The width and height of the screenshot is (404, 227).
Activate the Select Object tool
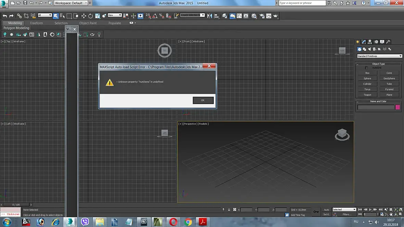pyautogui.click(x=56, y=16)
